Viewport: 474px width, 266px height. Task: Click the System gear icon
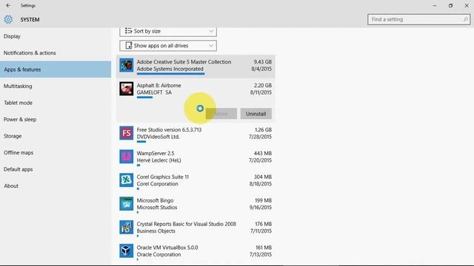[8, 19]
